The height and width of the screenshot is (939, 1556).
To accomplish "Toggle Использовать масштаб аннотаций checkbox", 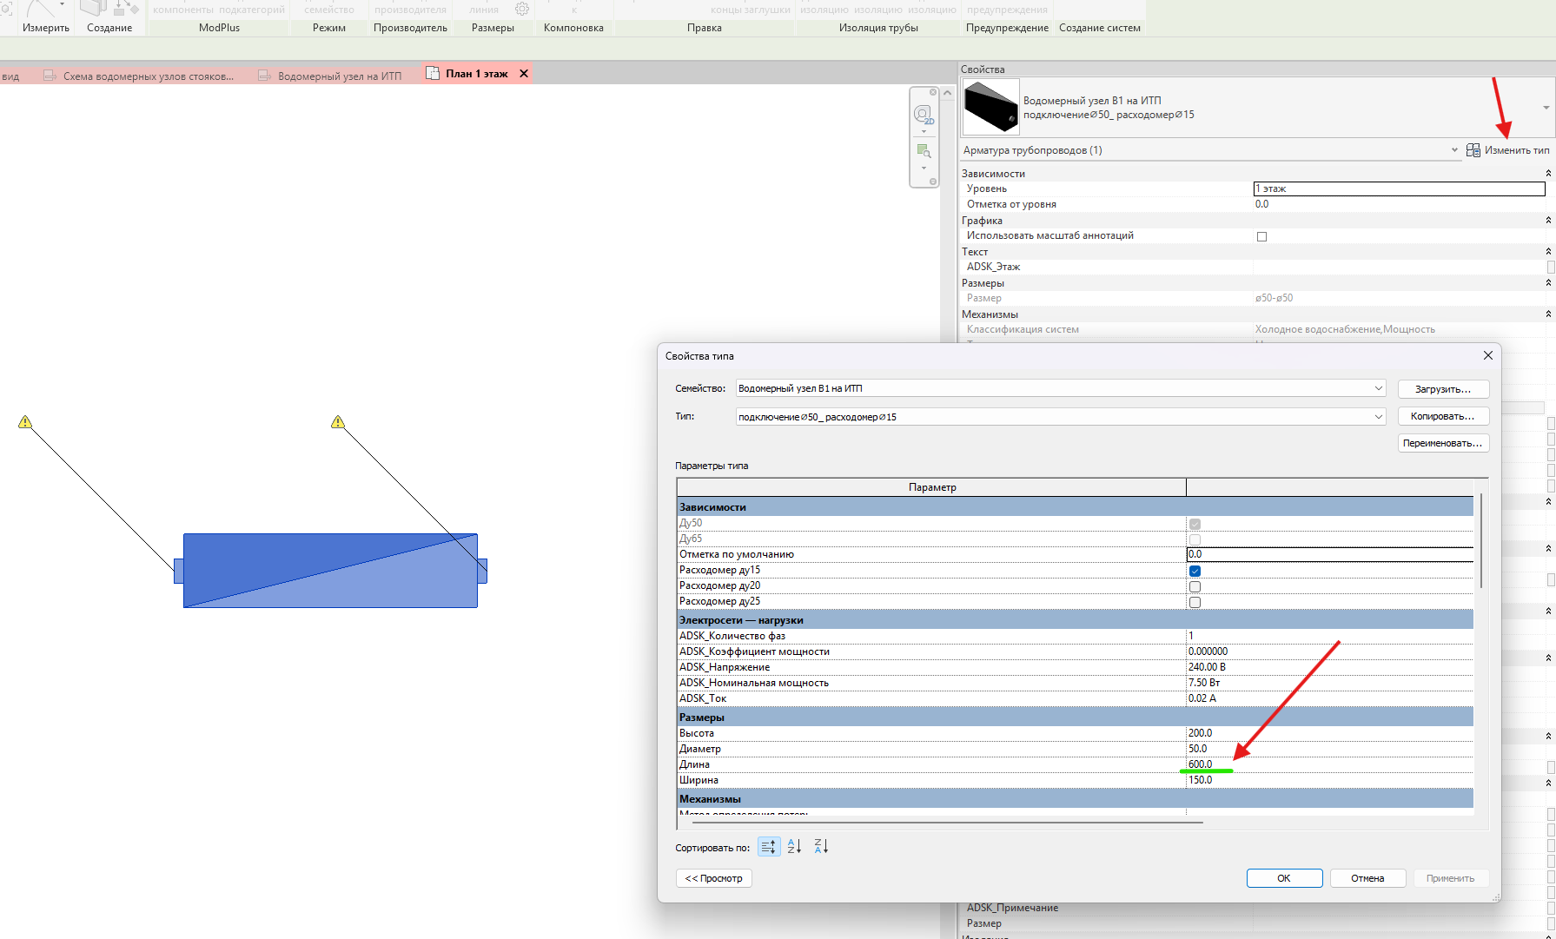I will point(1261,236).
